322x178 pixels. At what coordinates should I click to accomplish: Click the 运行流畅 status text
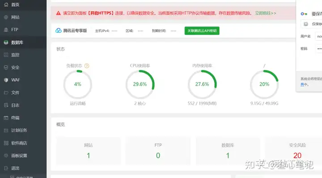point(78,104)
